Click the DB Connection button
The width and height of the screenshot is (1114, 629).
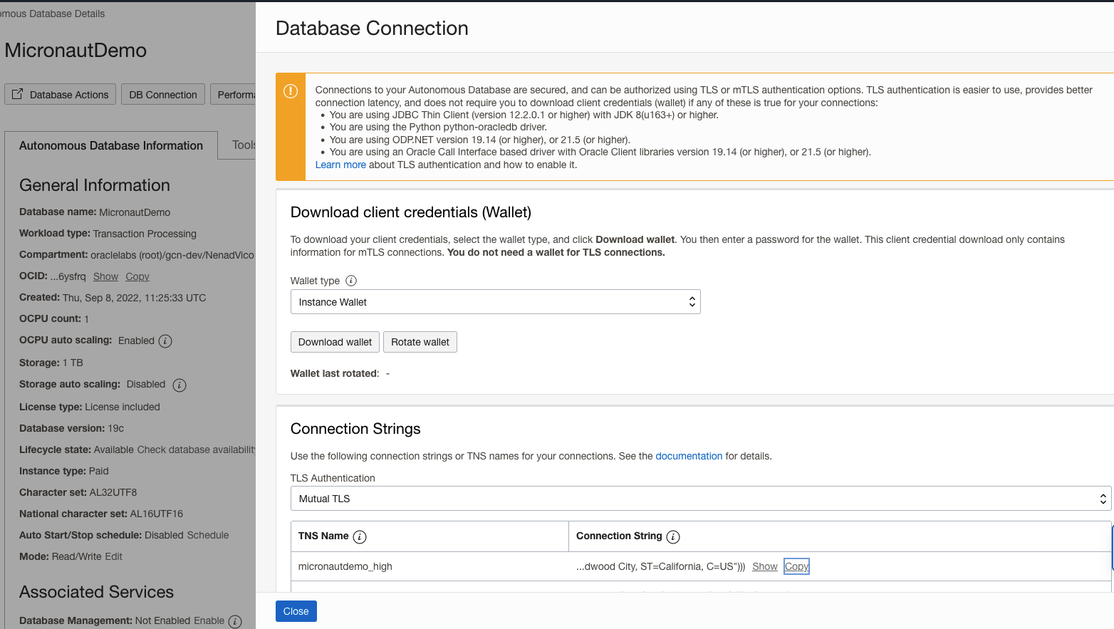tap(163, 95)
